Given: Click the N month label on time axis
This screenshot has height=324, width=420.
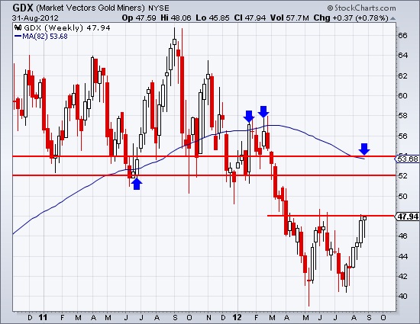Looking at the screenshot, I should (x=208, y=318).
